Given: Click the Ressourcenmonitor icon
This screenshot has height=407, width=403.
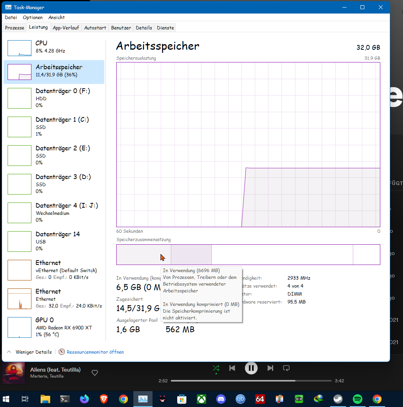Looking at the screenshot, I should pos(62,352).
